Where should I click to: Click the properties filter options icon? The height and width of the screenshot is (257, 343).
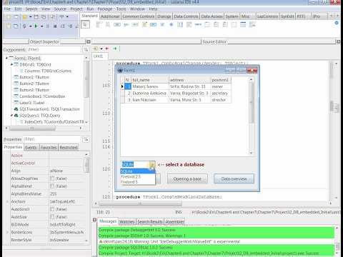pyautogui.click(x=86, y=139)
